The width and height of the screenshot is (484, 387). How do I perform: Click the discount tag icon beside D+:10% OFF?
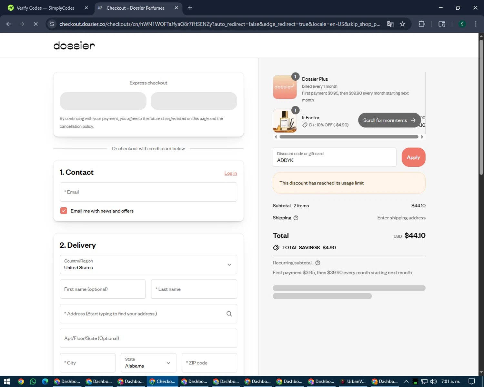tap(305, 125)
